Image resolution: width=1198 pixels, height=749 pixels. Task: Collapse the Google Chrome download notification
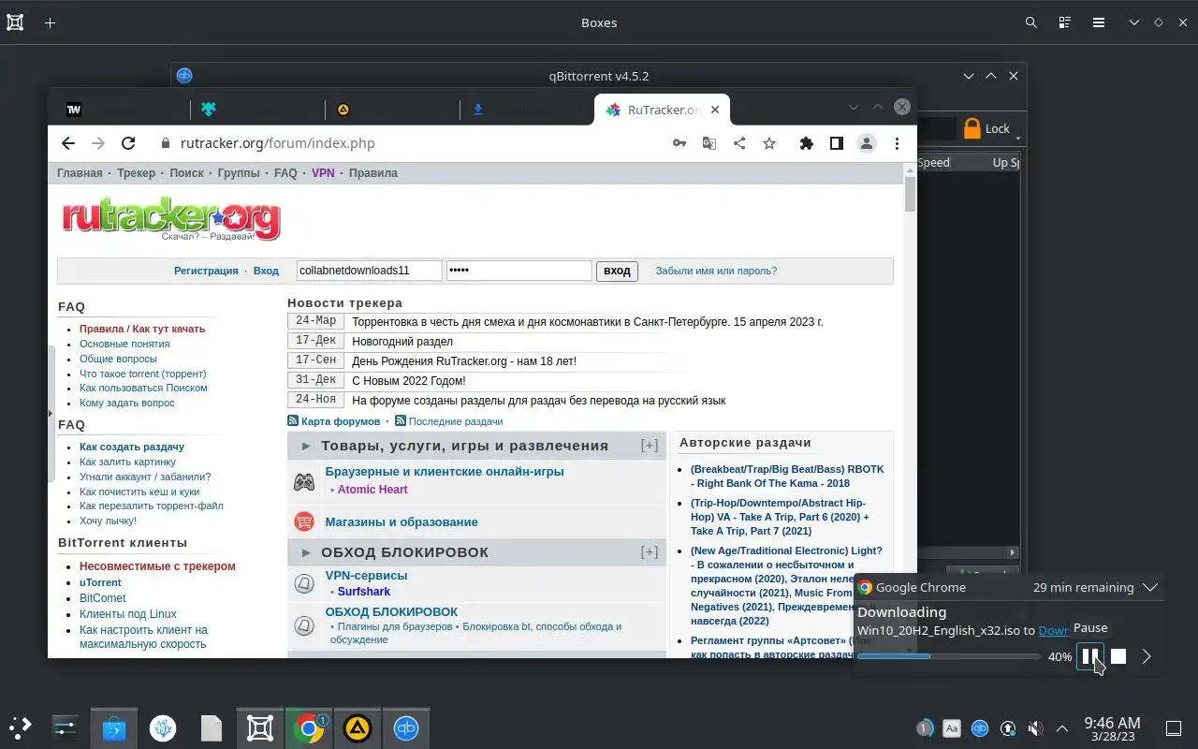pos(1150,588)
